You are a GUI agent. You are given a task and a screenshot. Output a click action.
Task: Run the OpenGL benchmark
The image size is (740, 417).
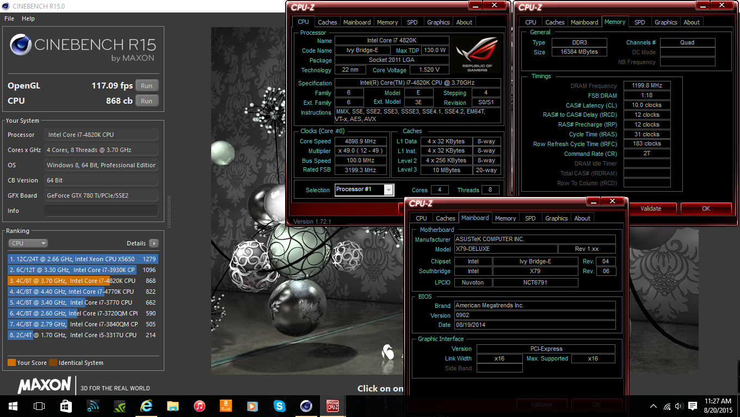(147, 86)
